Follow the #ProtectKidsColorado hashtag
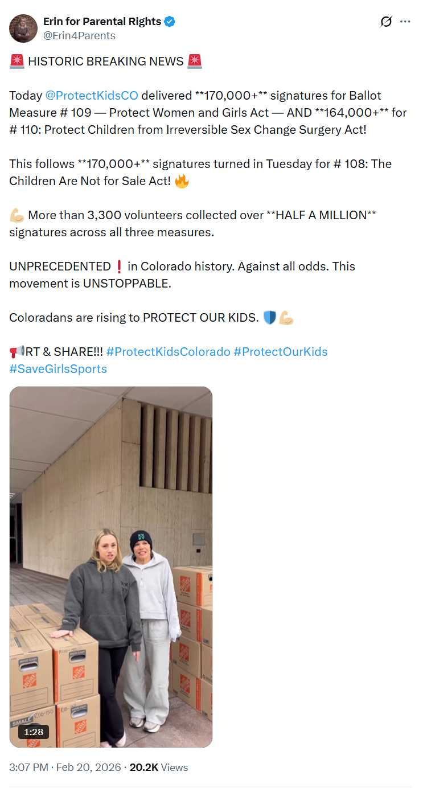Screen dimensions: 423x792 pos(168,351)
